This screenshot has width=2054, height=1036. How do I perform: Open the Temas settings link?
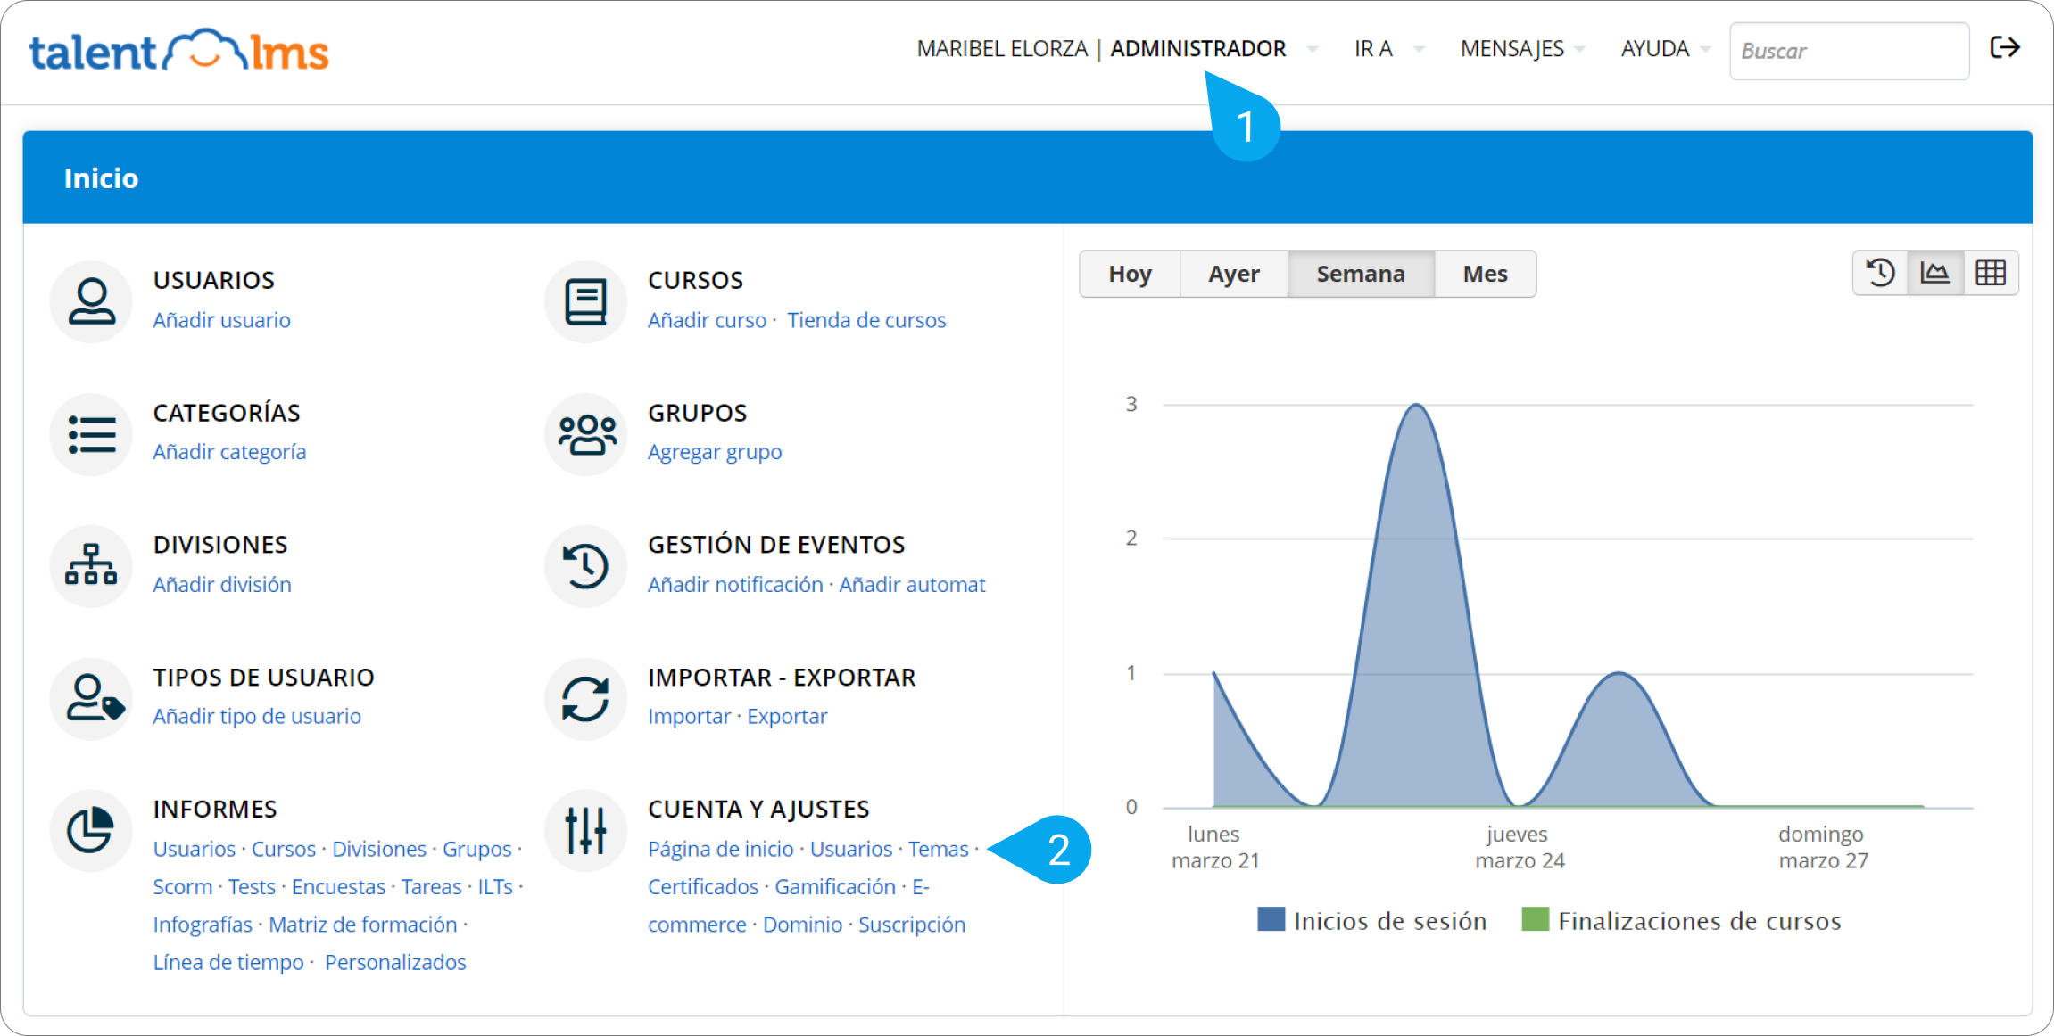click(x=939, y=849)
